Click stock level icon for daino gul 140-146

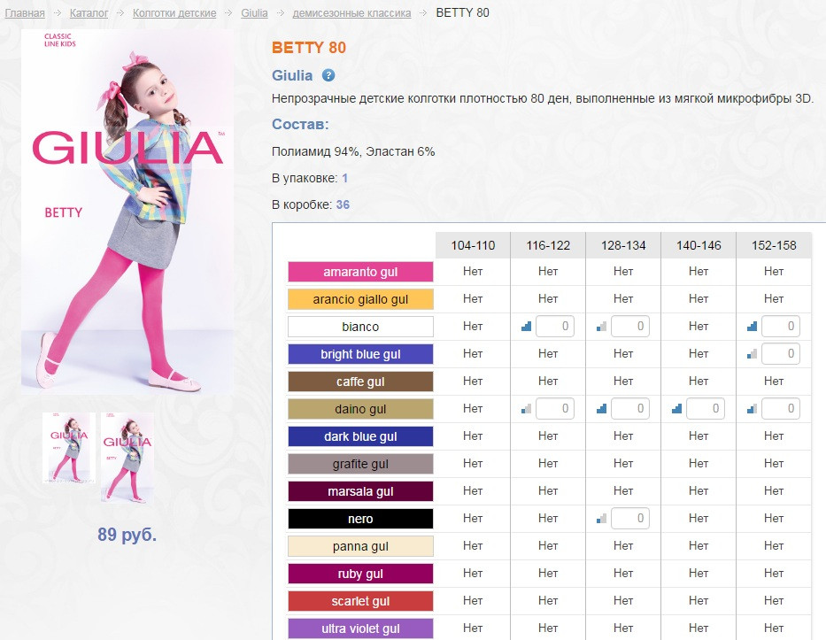tap(677, 409)
